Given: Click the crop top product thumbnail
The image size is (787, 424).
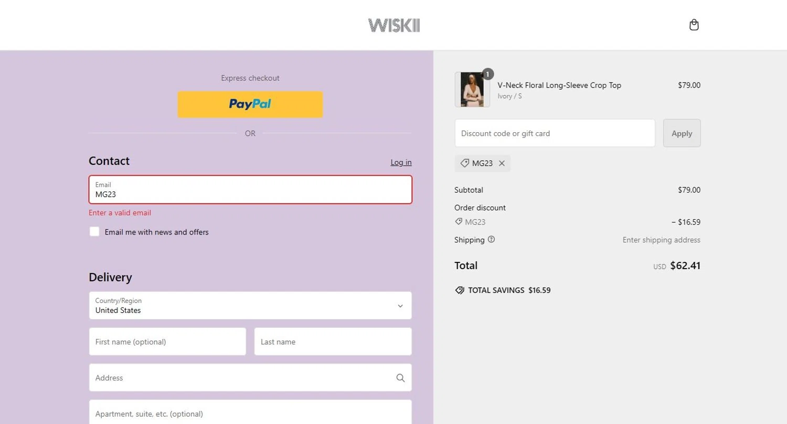Looking at the screenshot, I should point(472,90).
